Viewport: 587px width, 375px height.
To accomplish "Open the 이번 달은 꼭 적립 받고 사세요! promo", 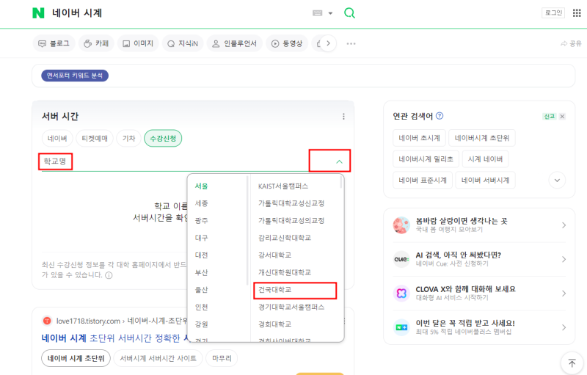I will (479, 327).
